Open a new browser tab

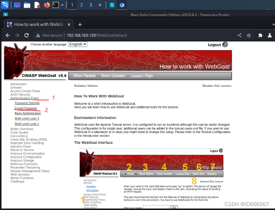[x=80, y=24]
